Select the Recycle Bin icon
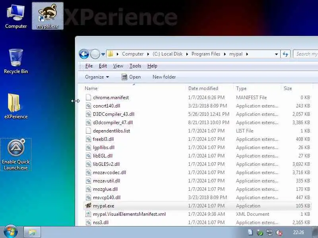This screenshot has height=238, width=318. (x=16, y=61)
